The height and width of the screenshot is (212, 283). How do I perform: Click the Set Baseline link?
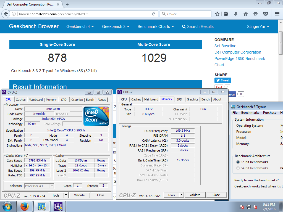225,46
